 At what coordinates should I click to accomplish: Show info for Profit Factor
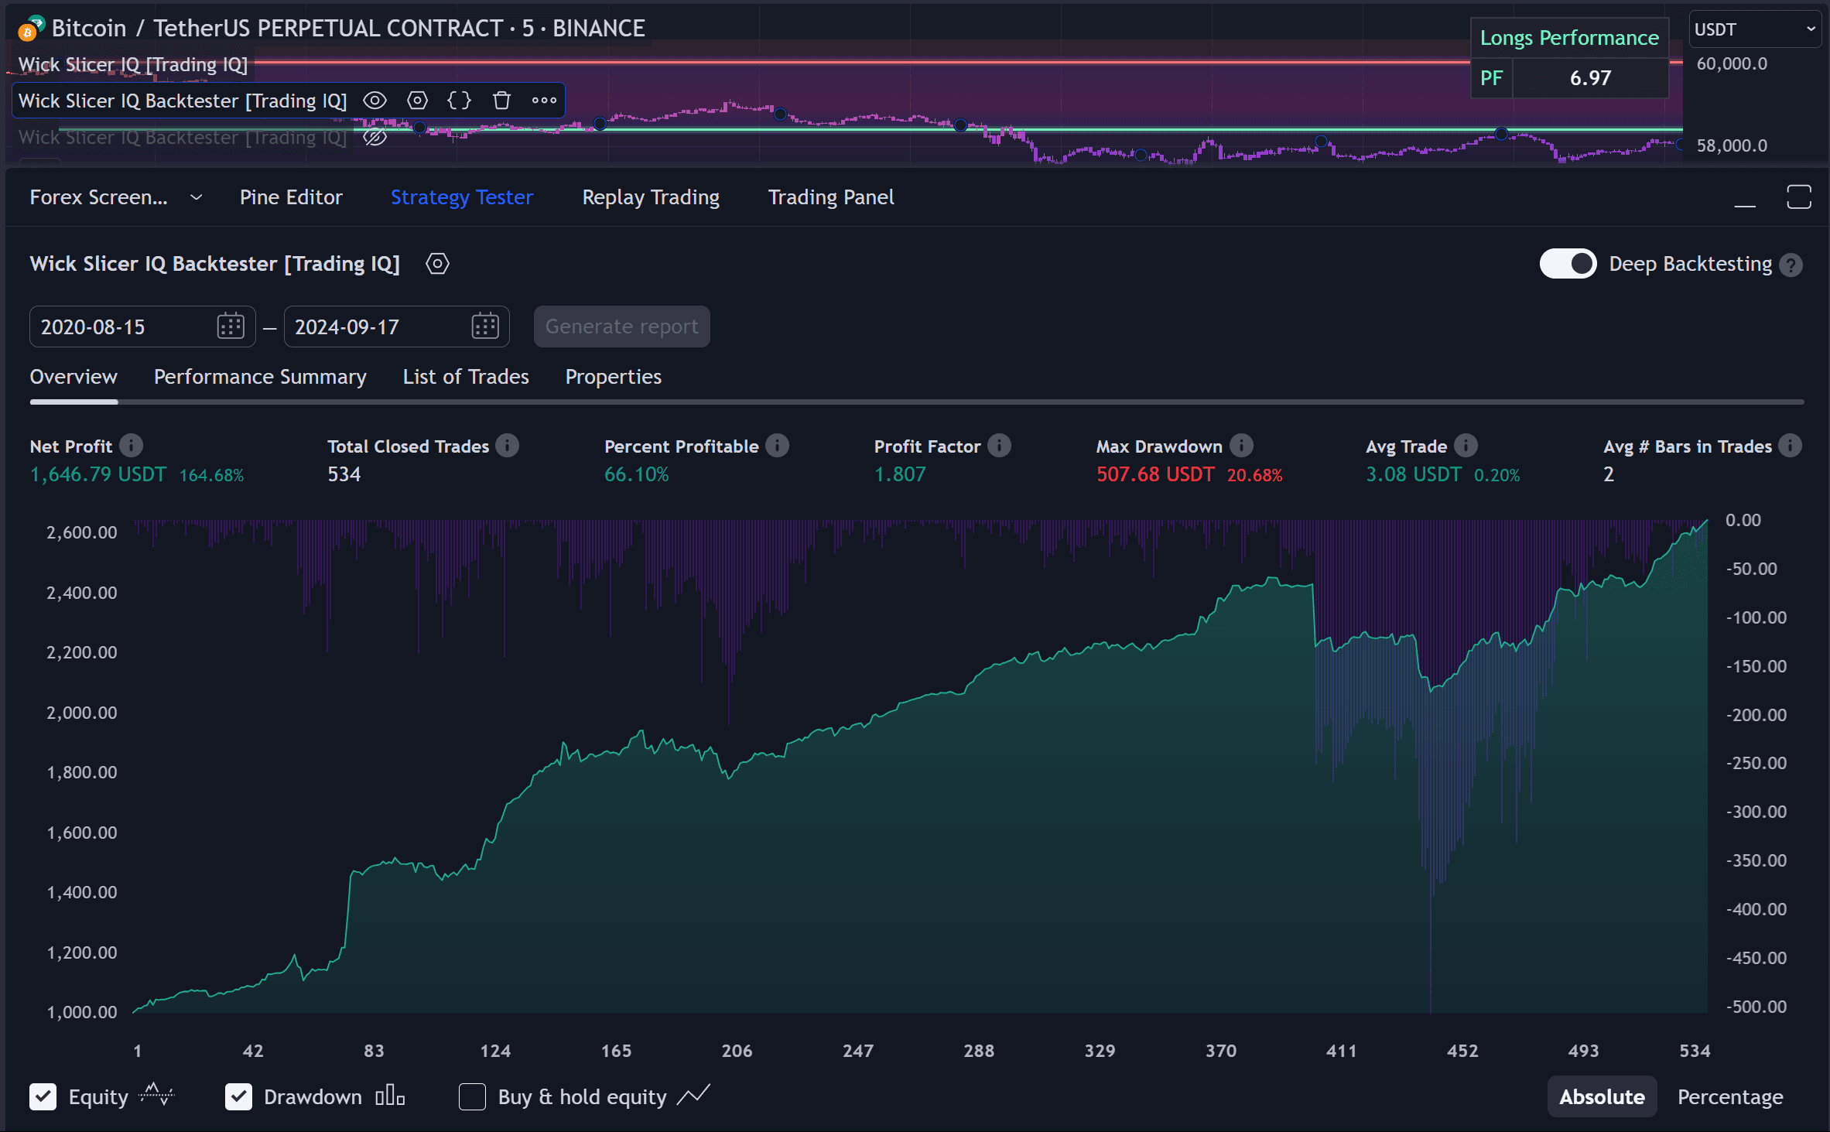click(1000, 446)
